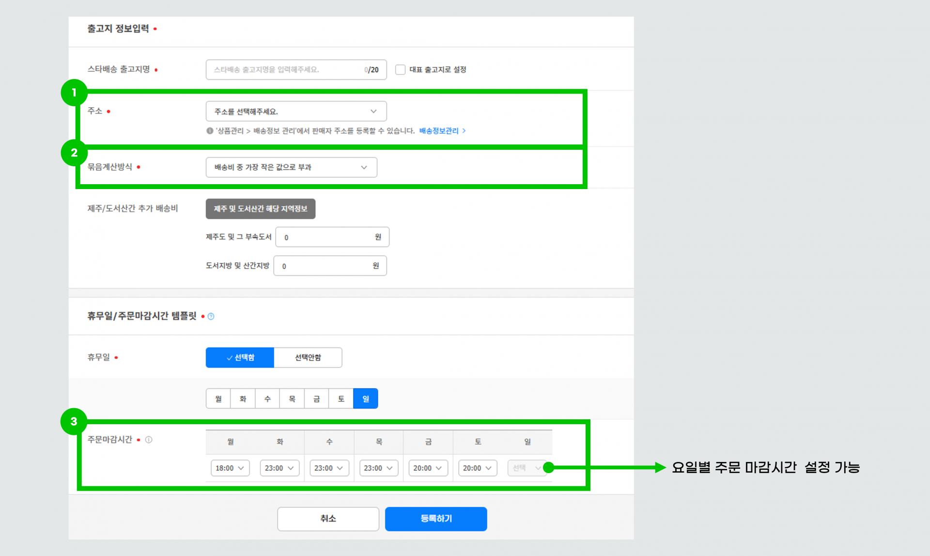Toggle 월 (Monday) as holiday
This screenshot has width=930, height=556.
[218, 398]
